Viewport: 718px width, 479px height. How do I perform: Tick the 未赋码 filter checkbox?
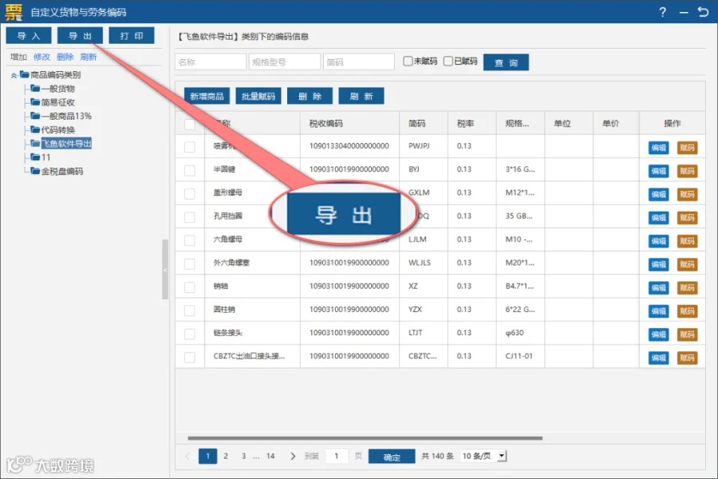coord(408,61)
